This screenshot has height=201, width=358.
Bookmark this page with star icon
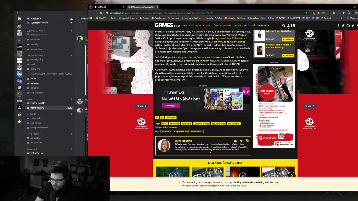307,13
